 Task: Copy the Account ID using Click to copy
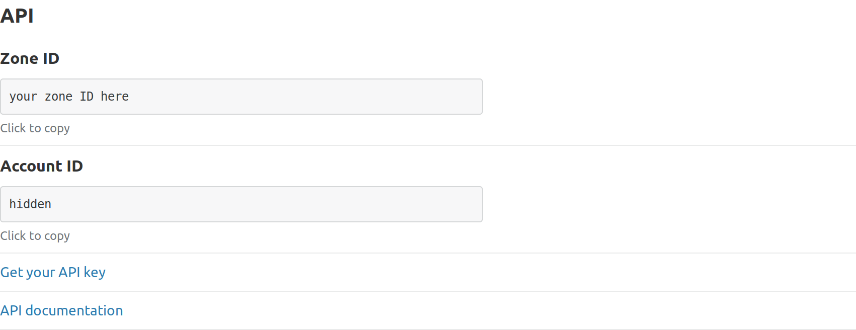pos(35,235)
